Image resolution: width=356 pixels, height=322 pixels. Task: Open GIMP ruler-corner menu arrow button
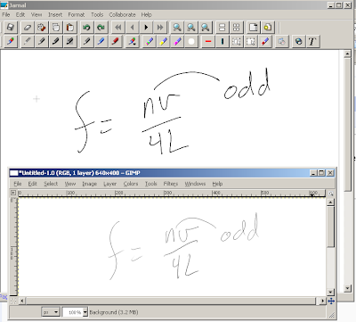point(13,193)
